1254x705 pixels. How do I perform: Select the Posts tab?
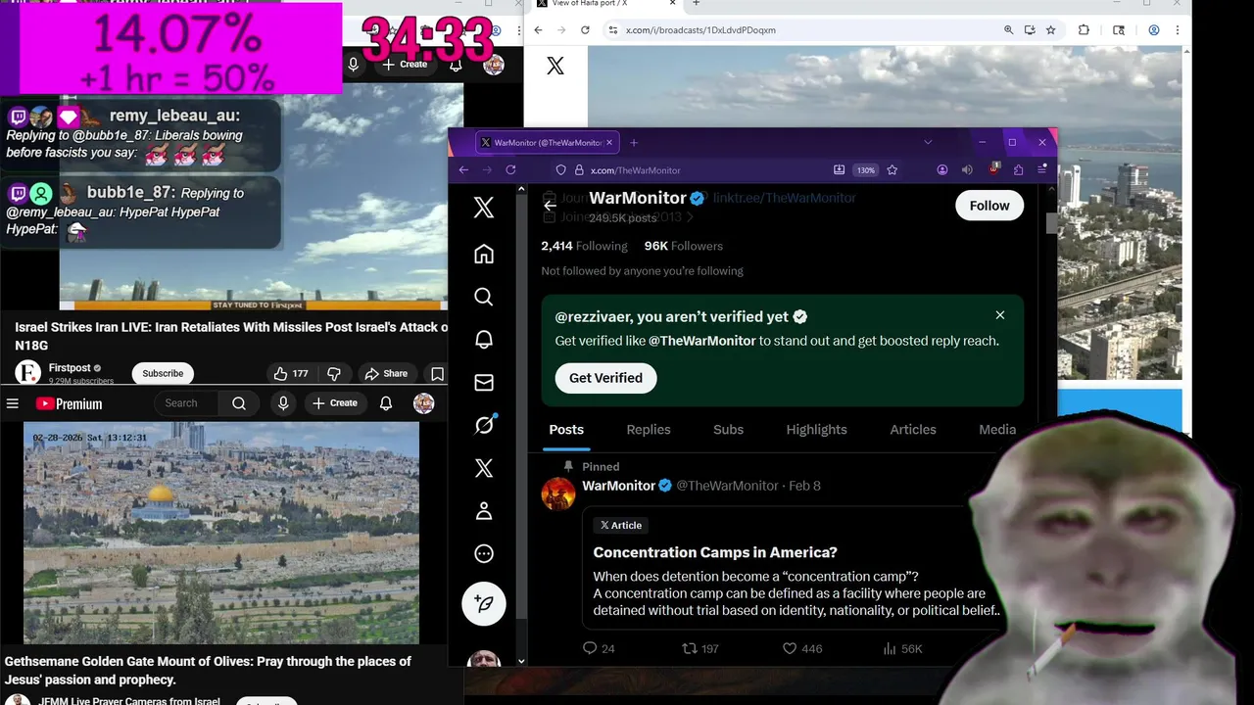click(566, 430)
